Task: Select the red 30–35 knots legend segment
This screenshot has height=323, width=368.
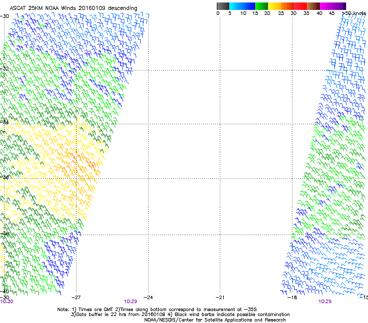Action: pyautogui.click(x=300, y=6)
